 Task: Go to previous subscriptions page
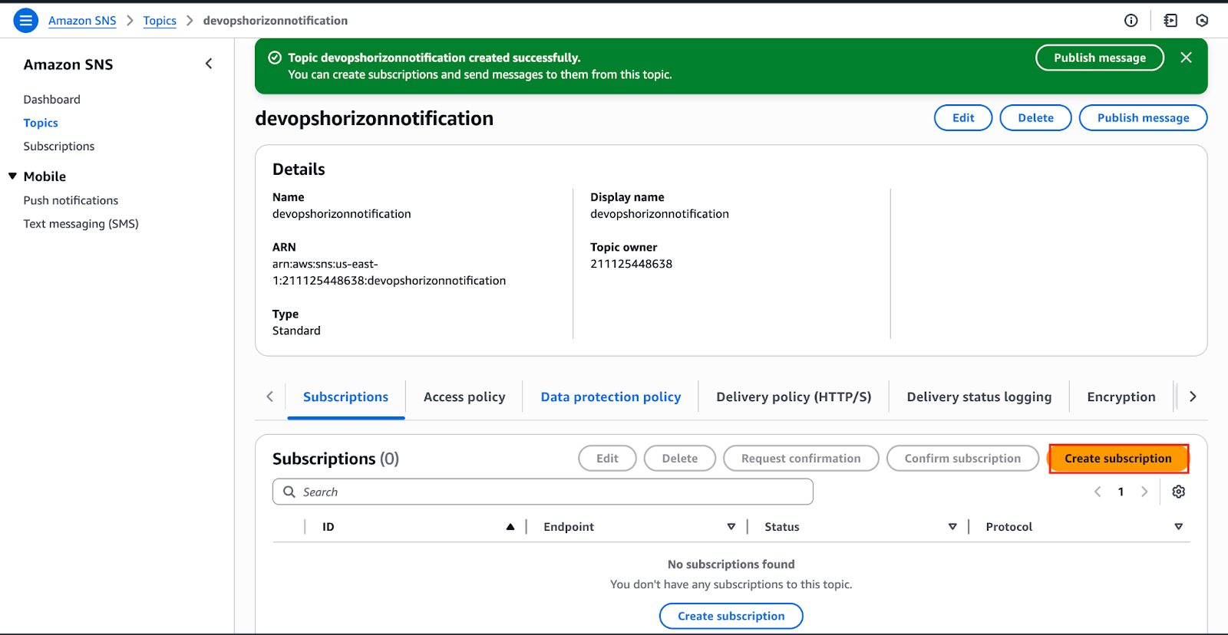coord(1098,492)
